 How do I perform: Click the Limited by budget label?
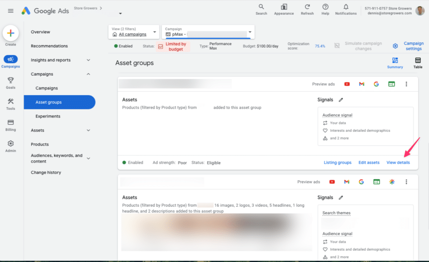(x=175, y=47)
